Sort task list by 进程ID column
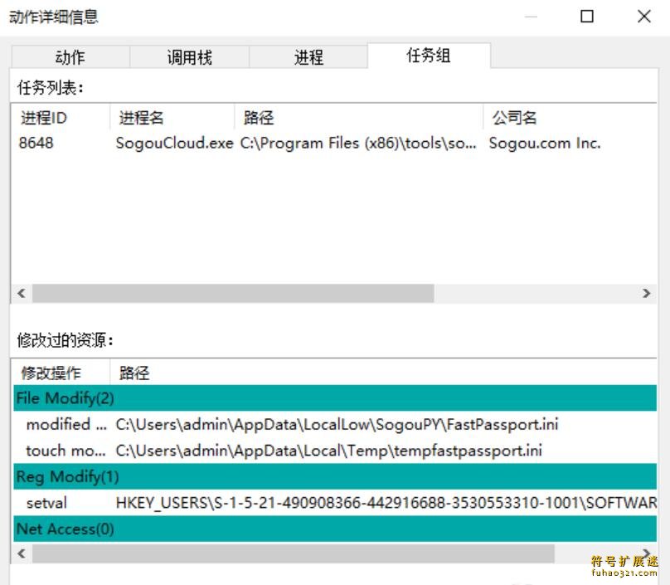 pos(61,117)
